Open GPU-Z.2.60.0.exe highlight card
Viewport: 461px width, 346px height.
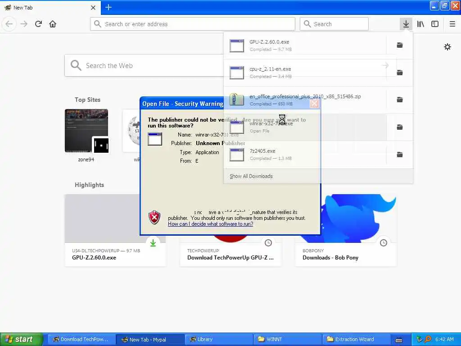(x=115, y=230)
